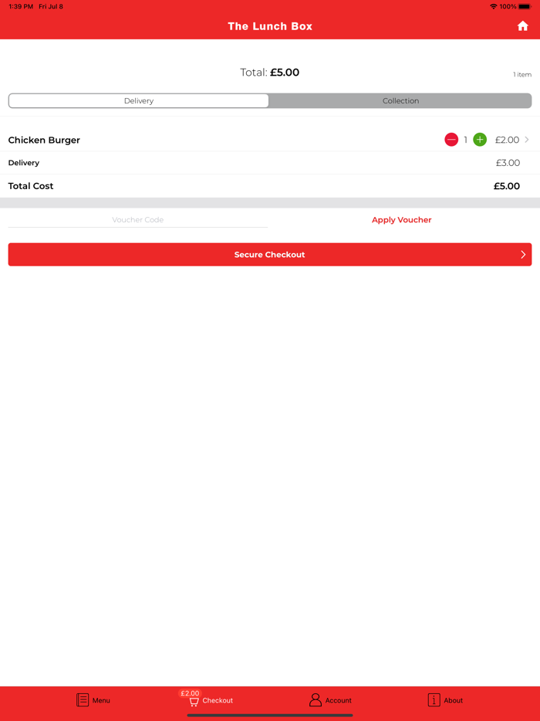Tap the £2.00 cart badge
The image size is (540, 721).
pos(189,693)
